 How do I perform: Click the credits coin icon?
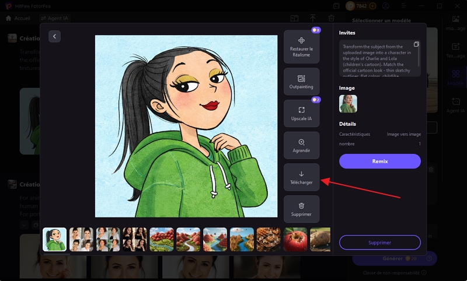coord(350,6)
